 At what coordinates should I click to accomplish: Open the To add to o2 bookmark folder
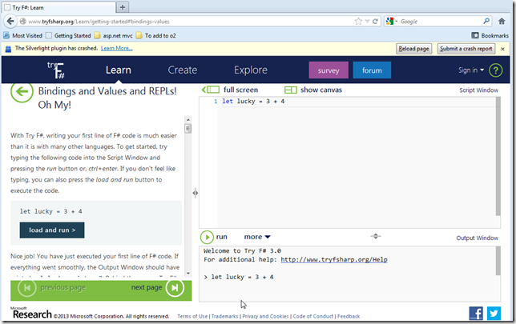pos(156,35)
